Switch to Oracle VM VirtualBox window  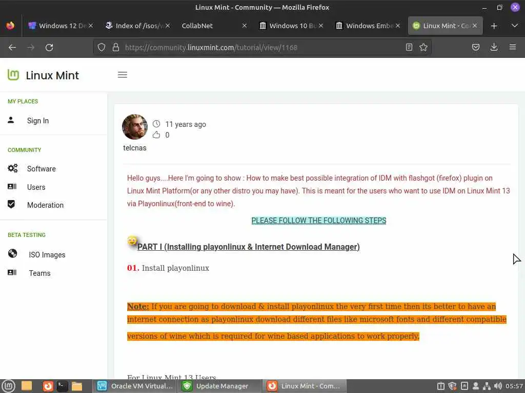[135, 386]
